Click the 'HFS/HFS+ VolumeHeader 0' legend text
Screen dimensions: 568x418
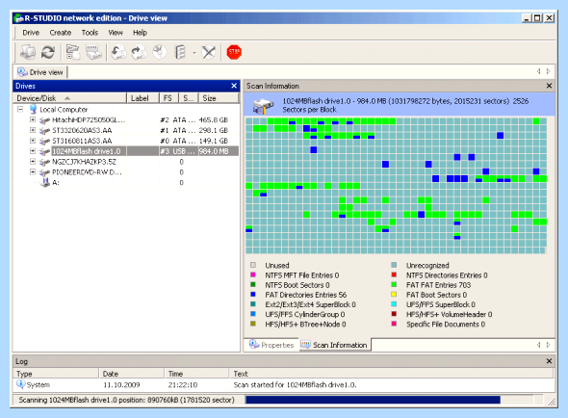pos(449,314)
